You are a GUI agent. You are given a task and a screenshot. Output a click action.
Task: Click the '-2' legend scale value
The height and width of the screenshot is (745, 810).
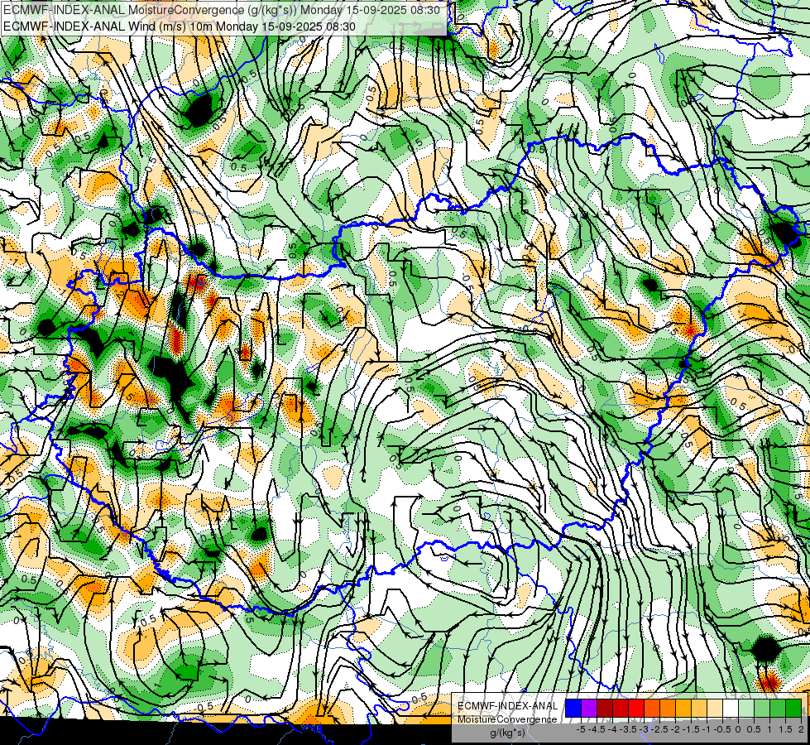pos(675,729)
